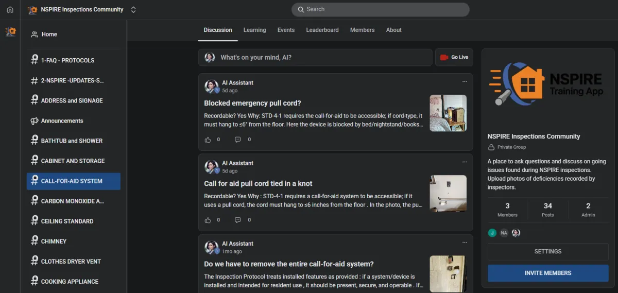Switch to the Discussion tab
The image size is (618, 293).
coord(218,30)
